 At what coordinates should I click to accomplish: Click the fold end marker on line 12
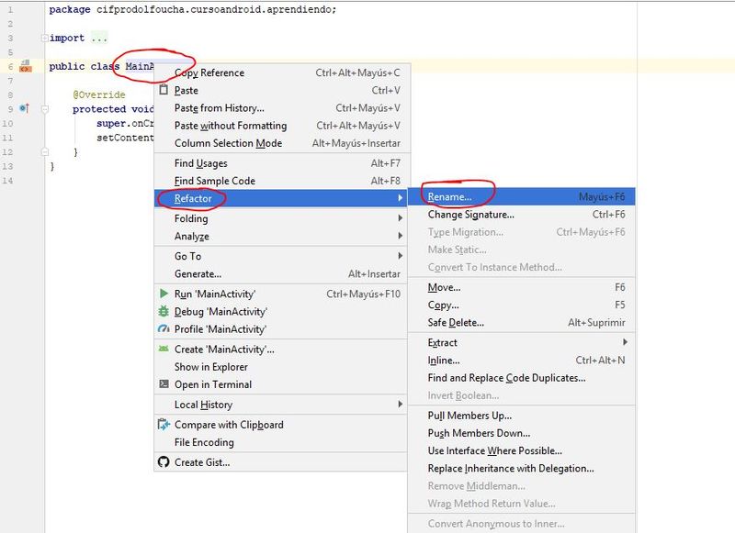44,151
